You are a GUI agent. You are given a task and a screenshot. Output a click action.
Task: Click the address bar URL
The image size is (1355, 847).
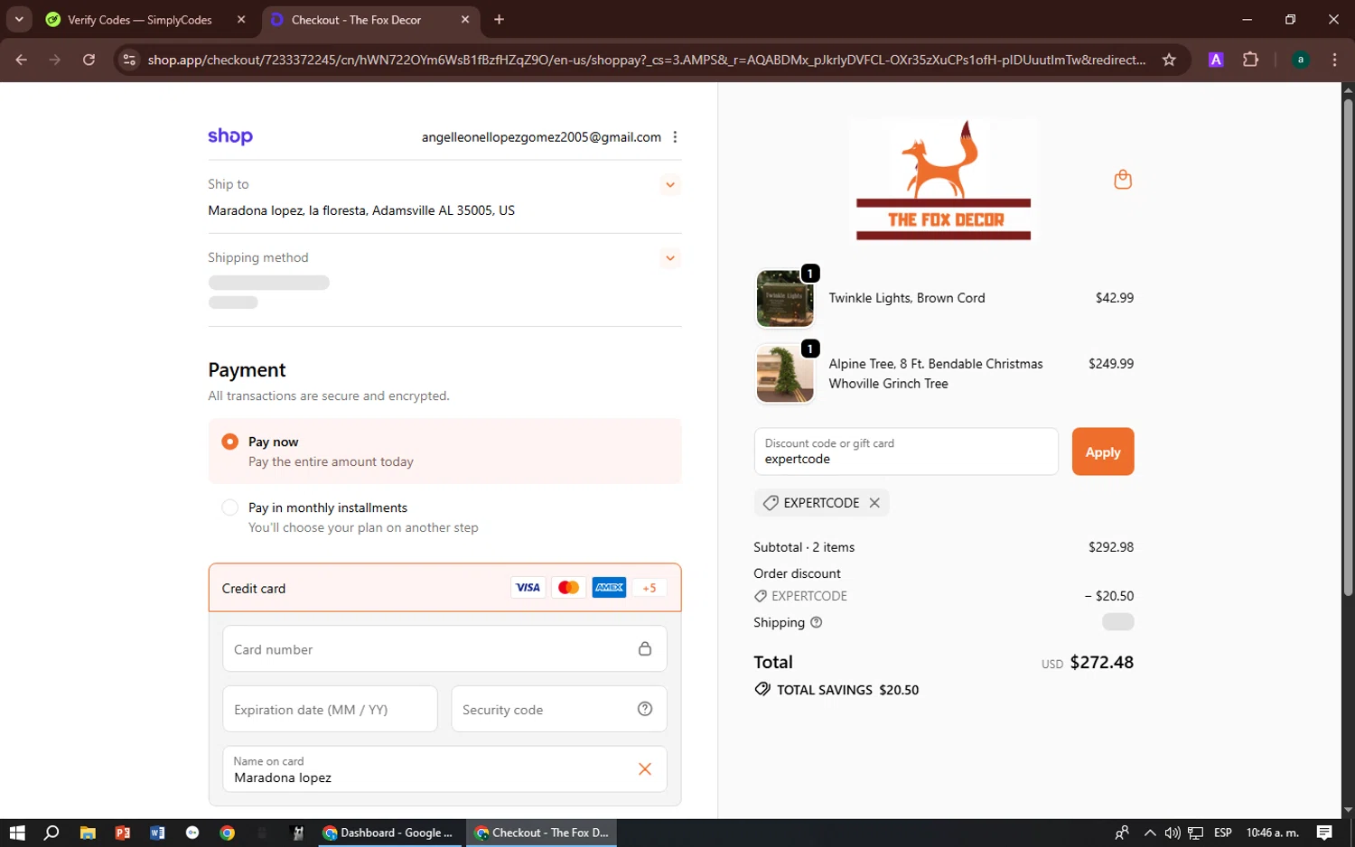(647, 60)
